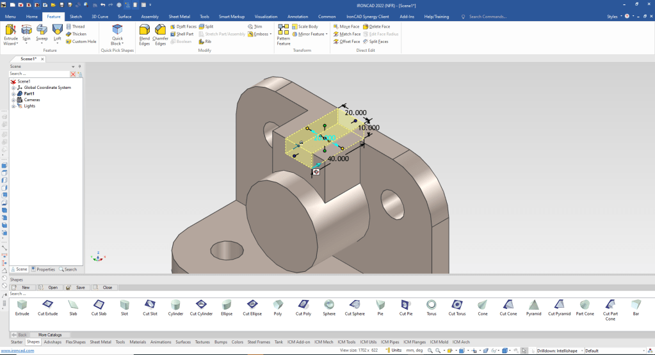Click the Scene browser search field
This screenshot has width=655, height=355.
(x=38, y=74)
